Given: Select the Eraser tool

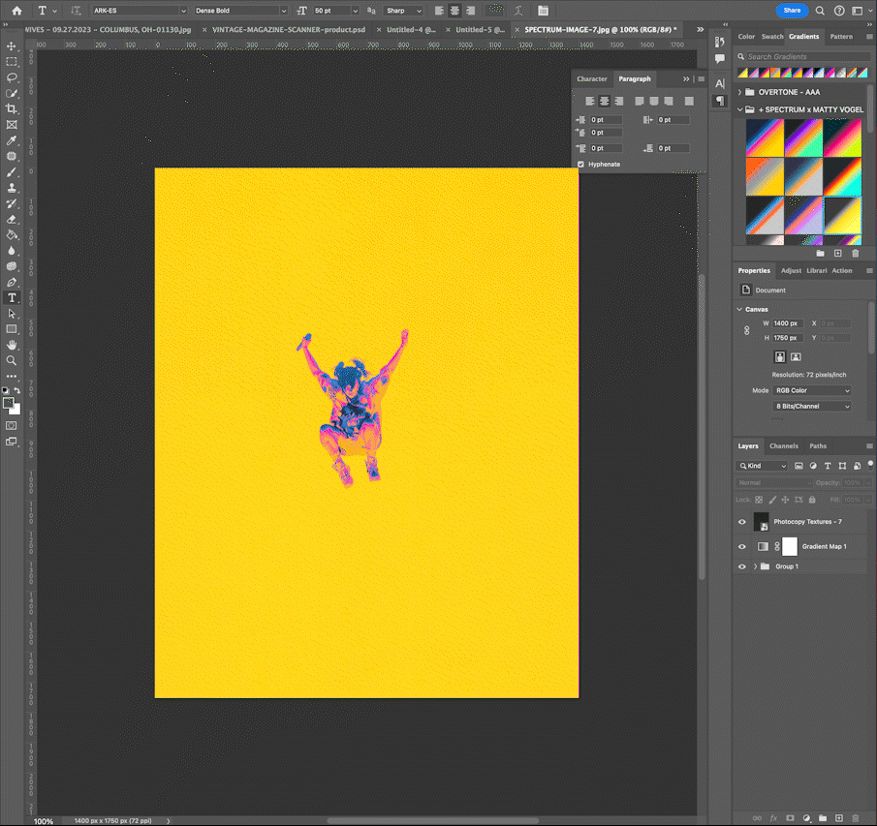Looking at the screenshot, I should pos(12,220).
